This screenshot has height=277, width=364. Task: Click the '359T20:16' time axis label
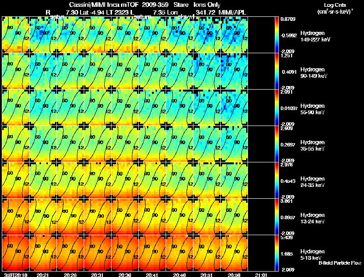tap(15, 275)
